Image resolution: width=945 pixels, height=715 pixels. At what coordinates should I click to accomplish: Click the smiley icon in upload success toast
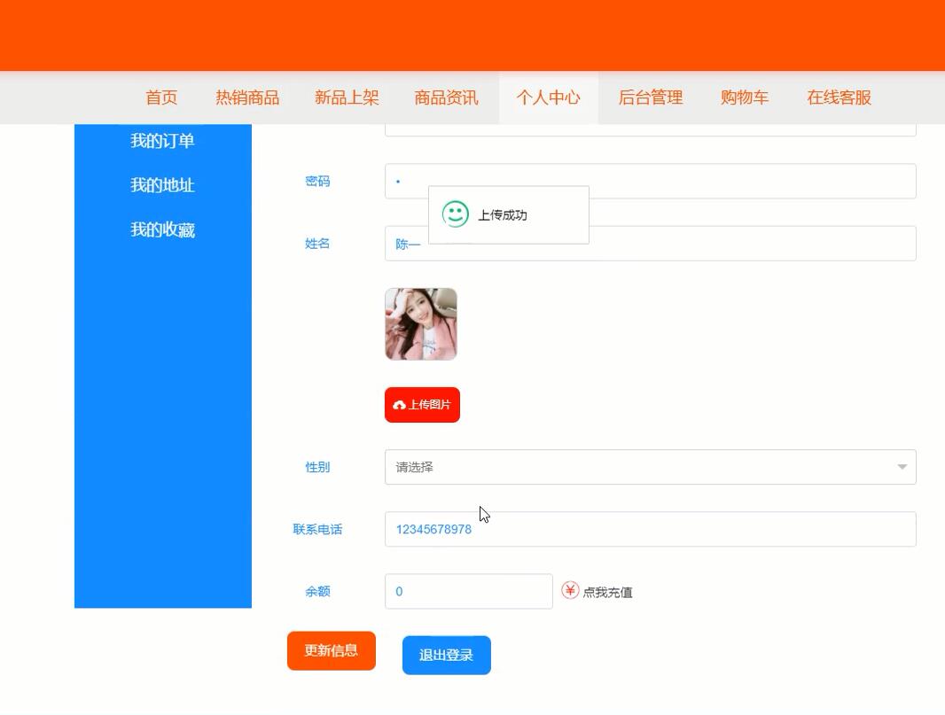tap(454, 214)
